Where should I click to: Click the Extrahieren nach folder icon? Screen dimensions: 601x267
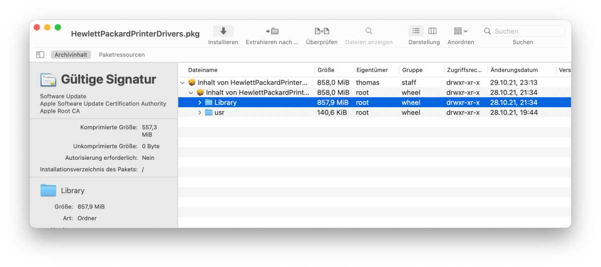pos(272,31)
